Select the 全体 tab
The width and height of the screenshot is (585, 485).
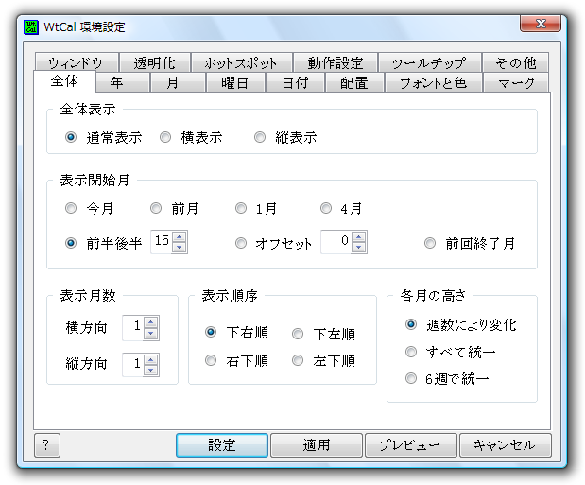click(x=64, y=81)
